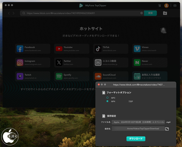Click www.tiktok.com link text

(109, 50)
